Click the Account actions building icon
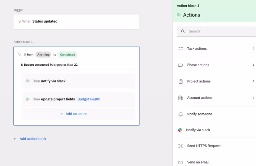Image resolution: width=256 pixels, height=166 pixels. [x=180, y=98]
